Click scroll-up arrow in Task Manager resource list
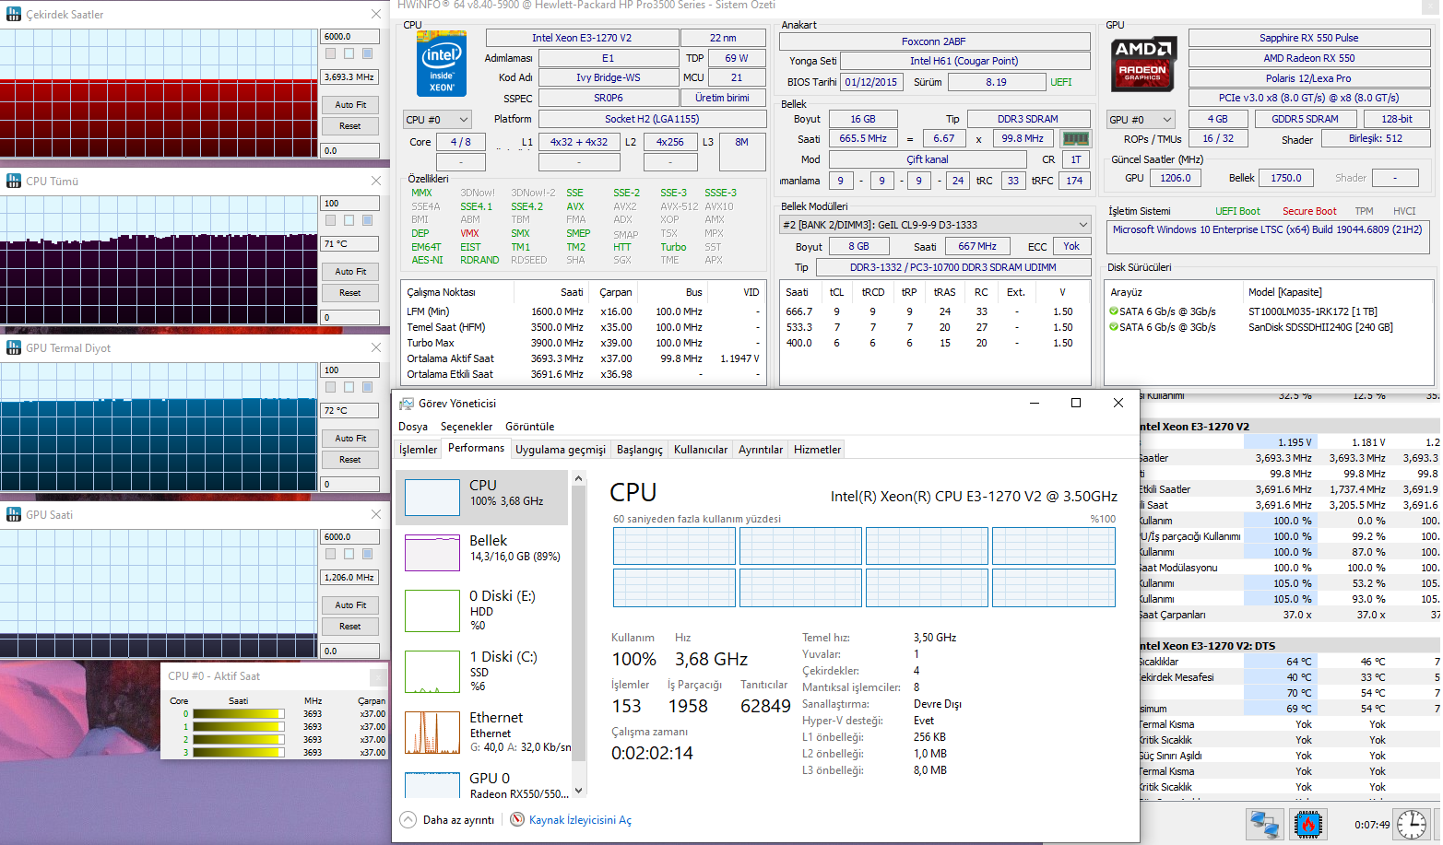Screen dimensions: 1443x845 [579, 478]
